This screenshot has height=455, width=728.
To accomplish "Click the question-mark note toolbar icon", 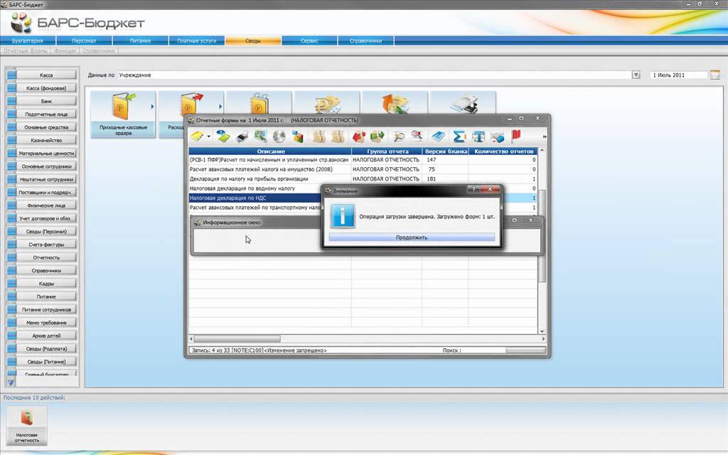I will click(x=223, y=136).
